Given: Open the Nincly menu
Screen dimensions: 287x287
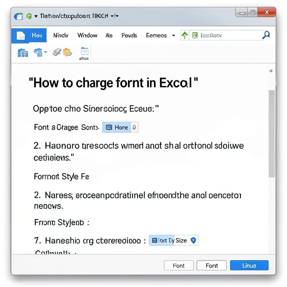Looking at the screenshot, I should coord(61,35).
